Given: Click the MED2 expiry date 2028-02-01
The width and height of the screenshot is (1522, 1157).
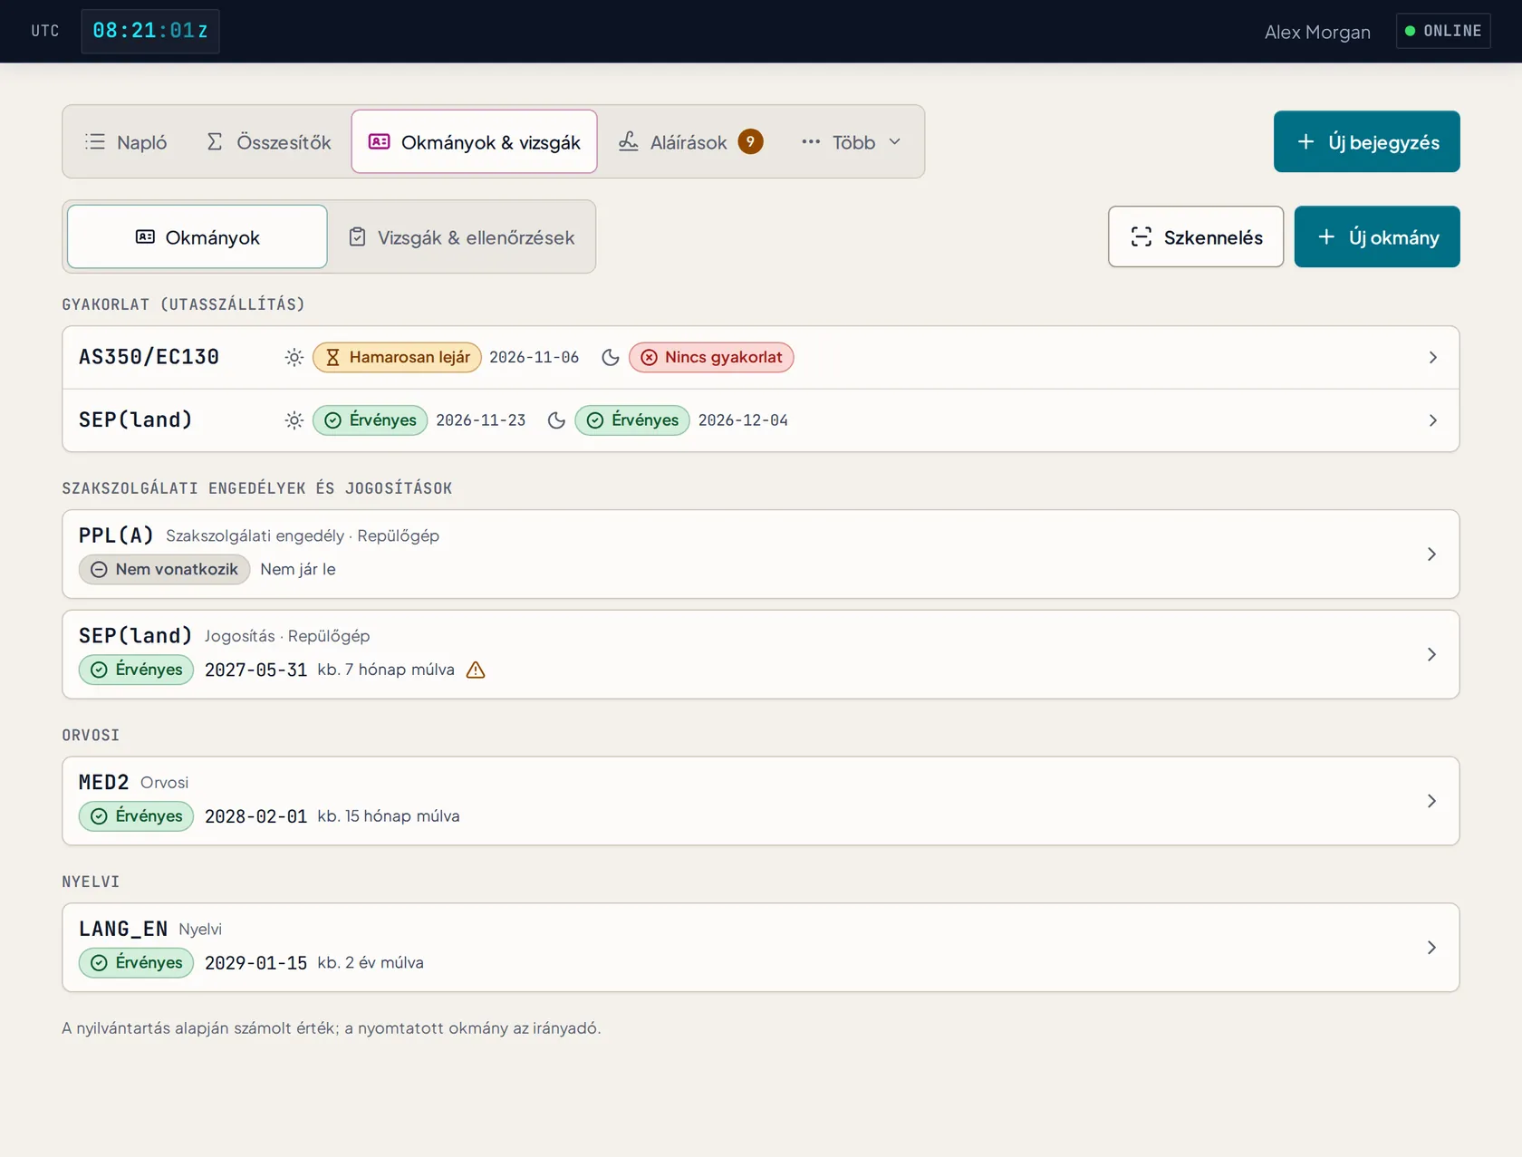Looking at the screenshot, I should pyautogui.click(x=255, y=816).
